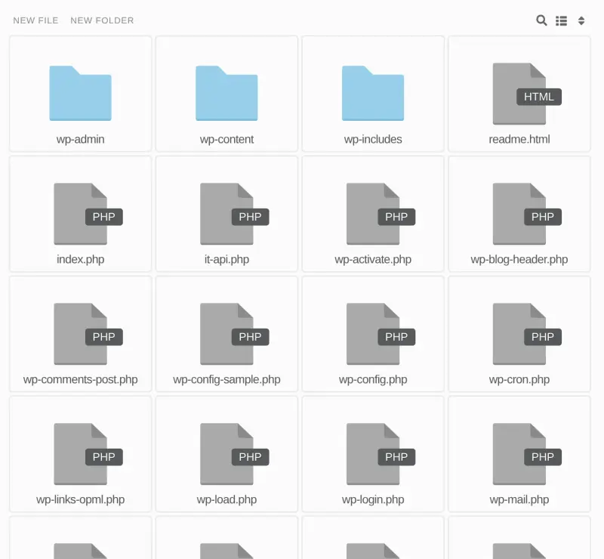The height and width of the screenshot is (559, 604).
Task: Select the wp-cron.php file icon
Action: pyautogui.click(x=526, y=334)
